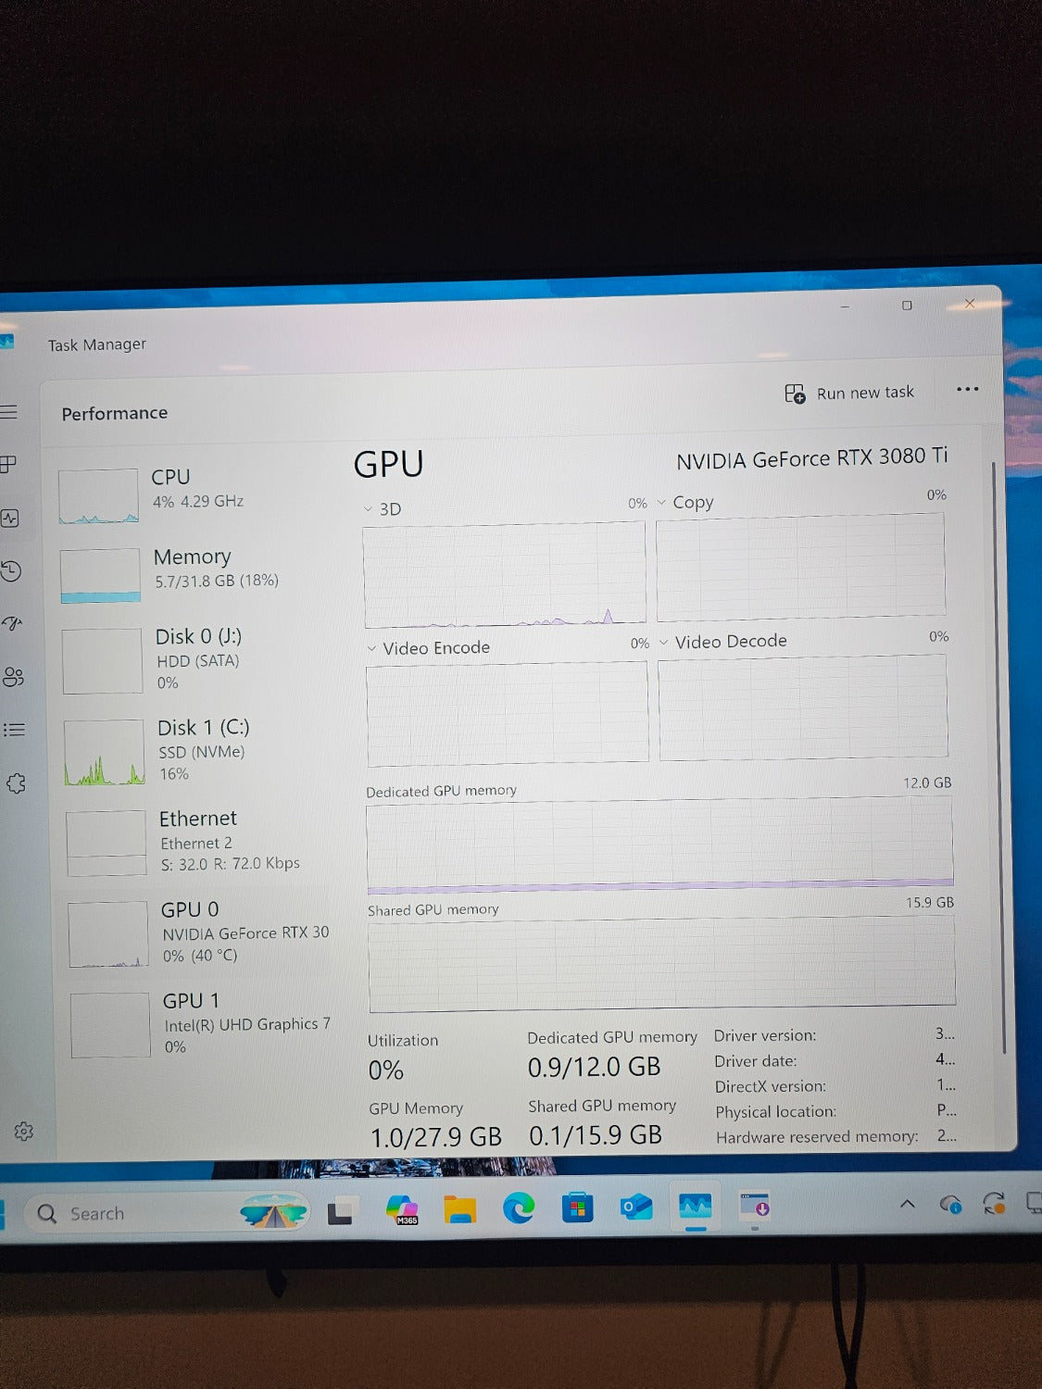Select the Performance page icon in sidebar
Viewport: 1042px width, 1389px height.
click(10, 519)
